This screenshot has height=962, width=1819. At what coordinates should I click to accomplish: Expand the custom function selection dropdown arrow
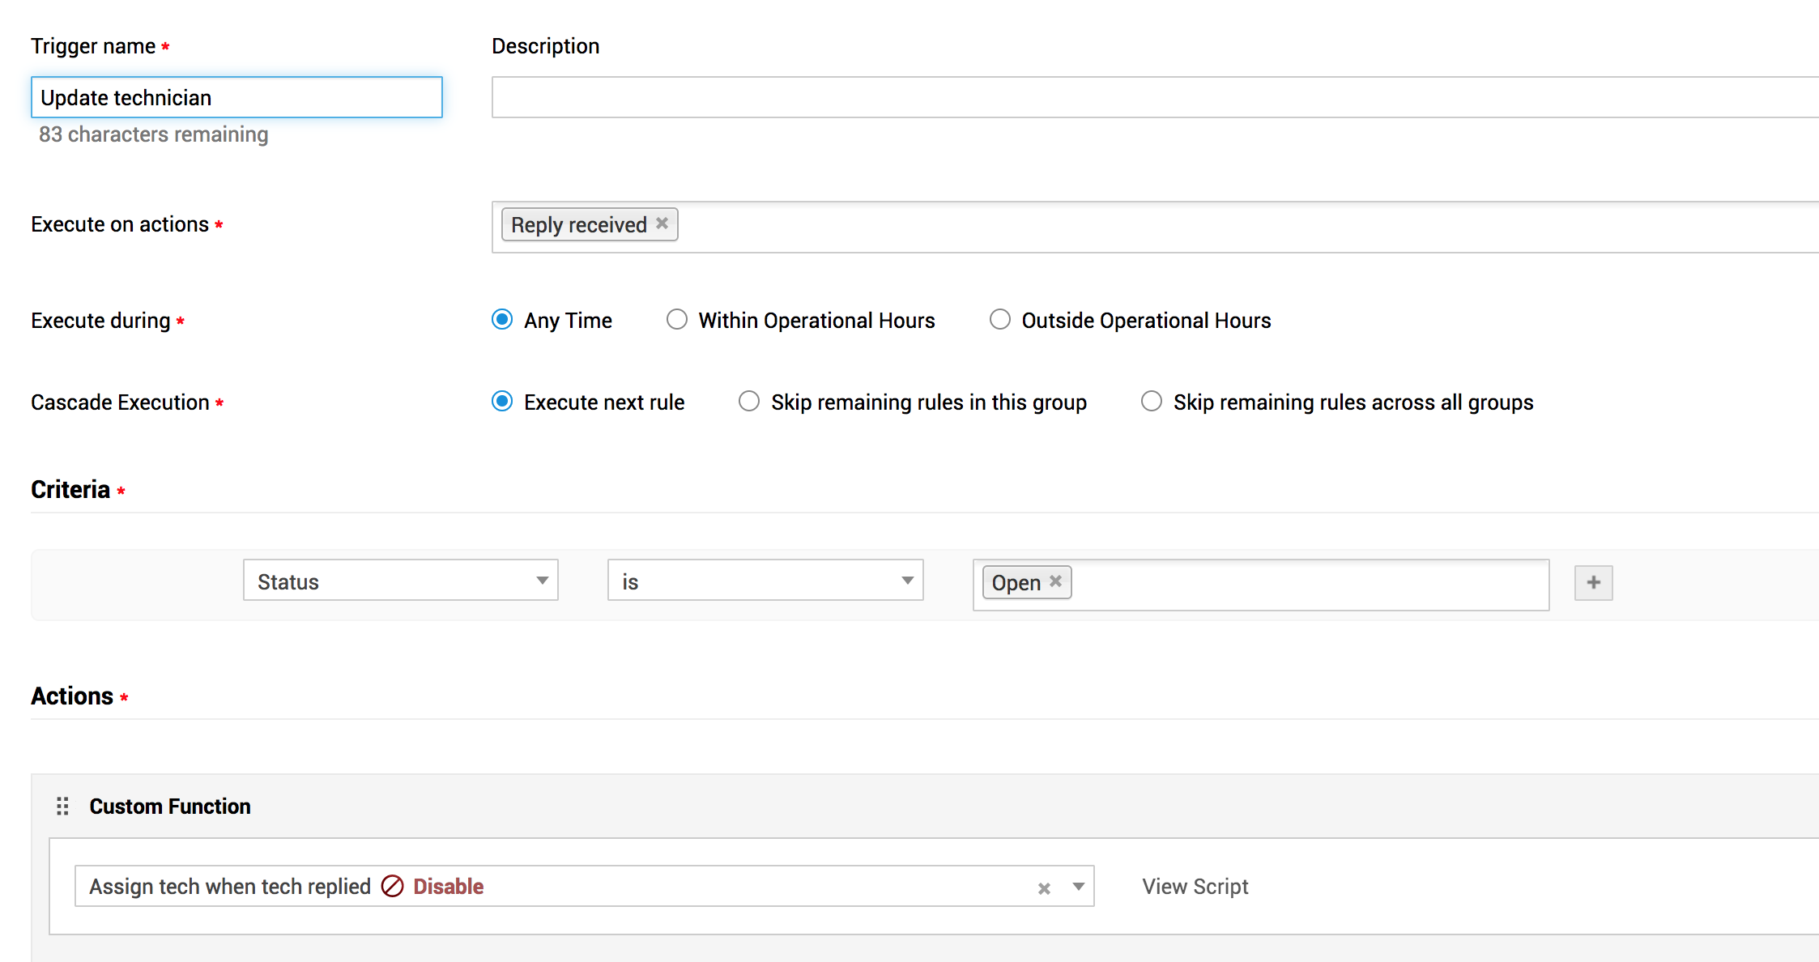pos(1078,887)
